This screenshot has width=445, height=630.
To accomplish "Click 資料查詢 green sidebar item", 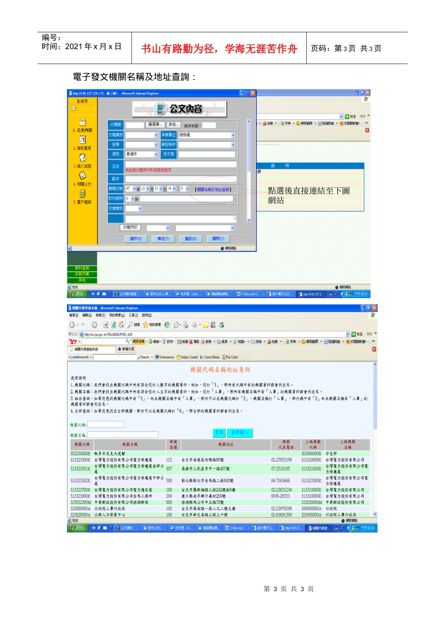I will pyautogui.click(x=82, y=269).
